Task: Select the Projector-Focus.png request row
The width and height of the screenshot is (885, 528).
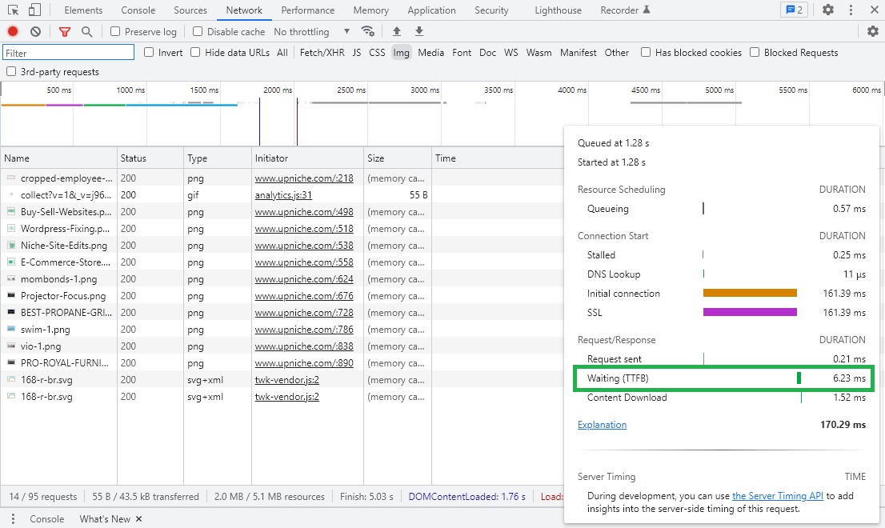Action: coord(282,295)
